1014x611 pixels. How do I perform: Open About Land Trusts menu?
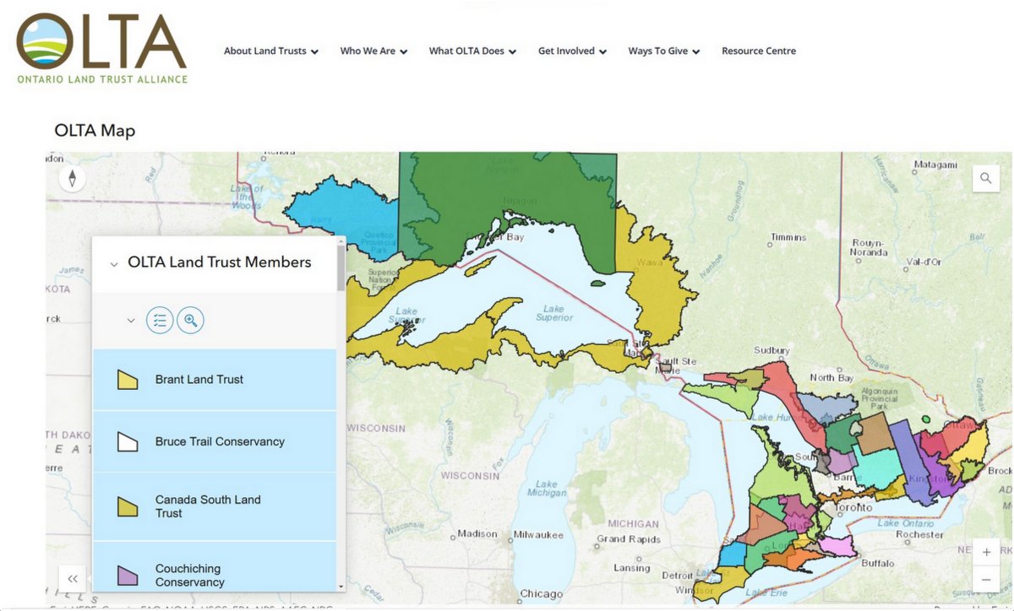click(x=270, y=51)
